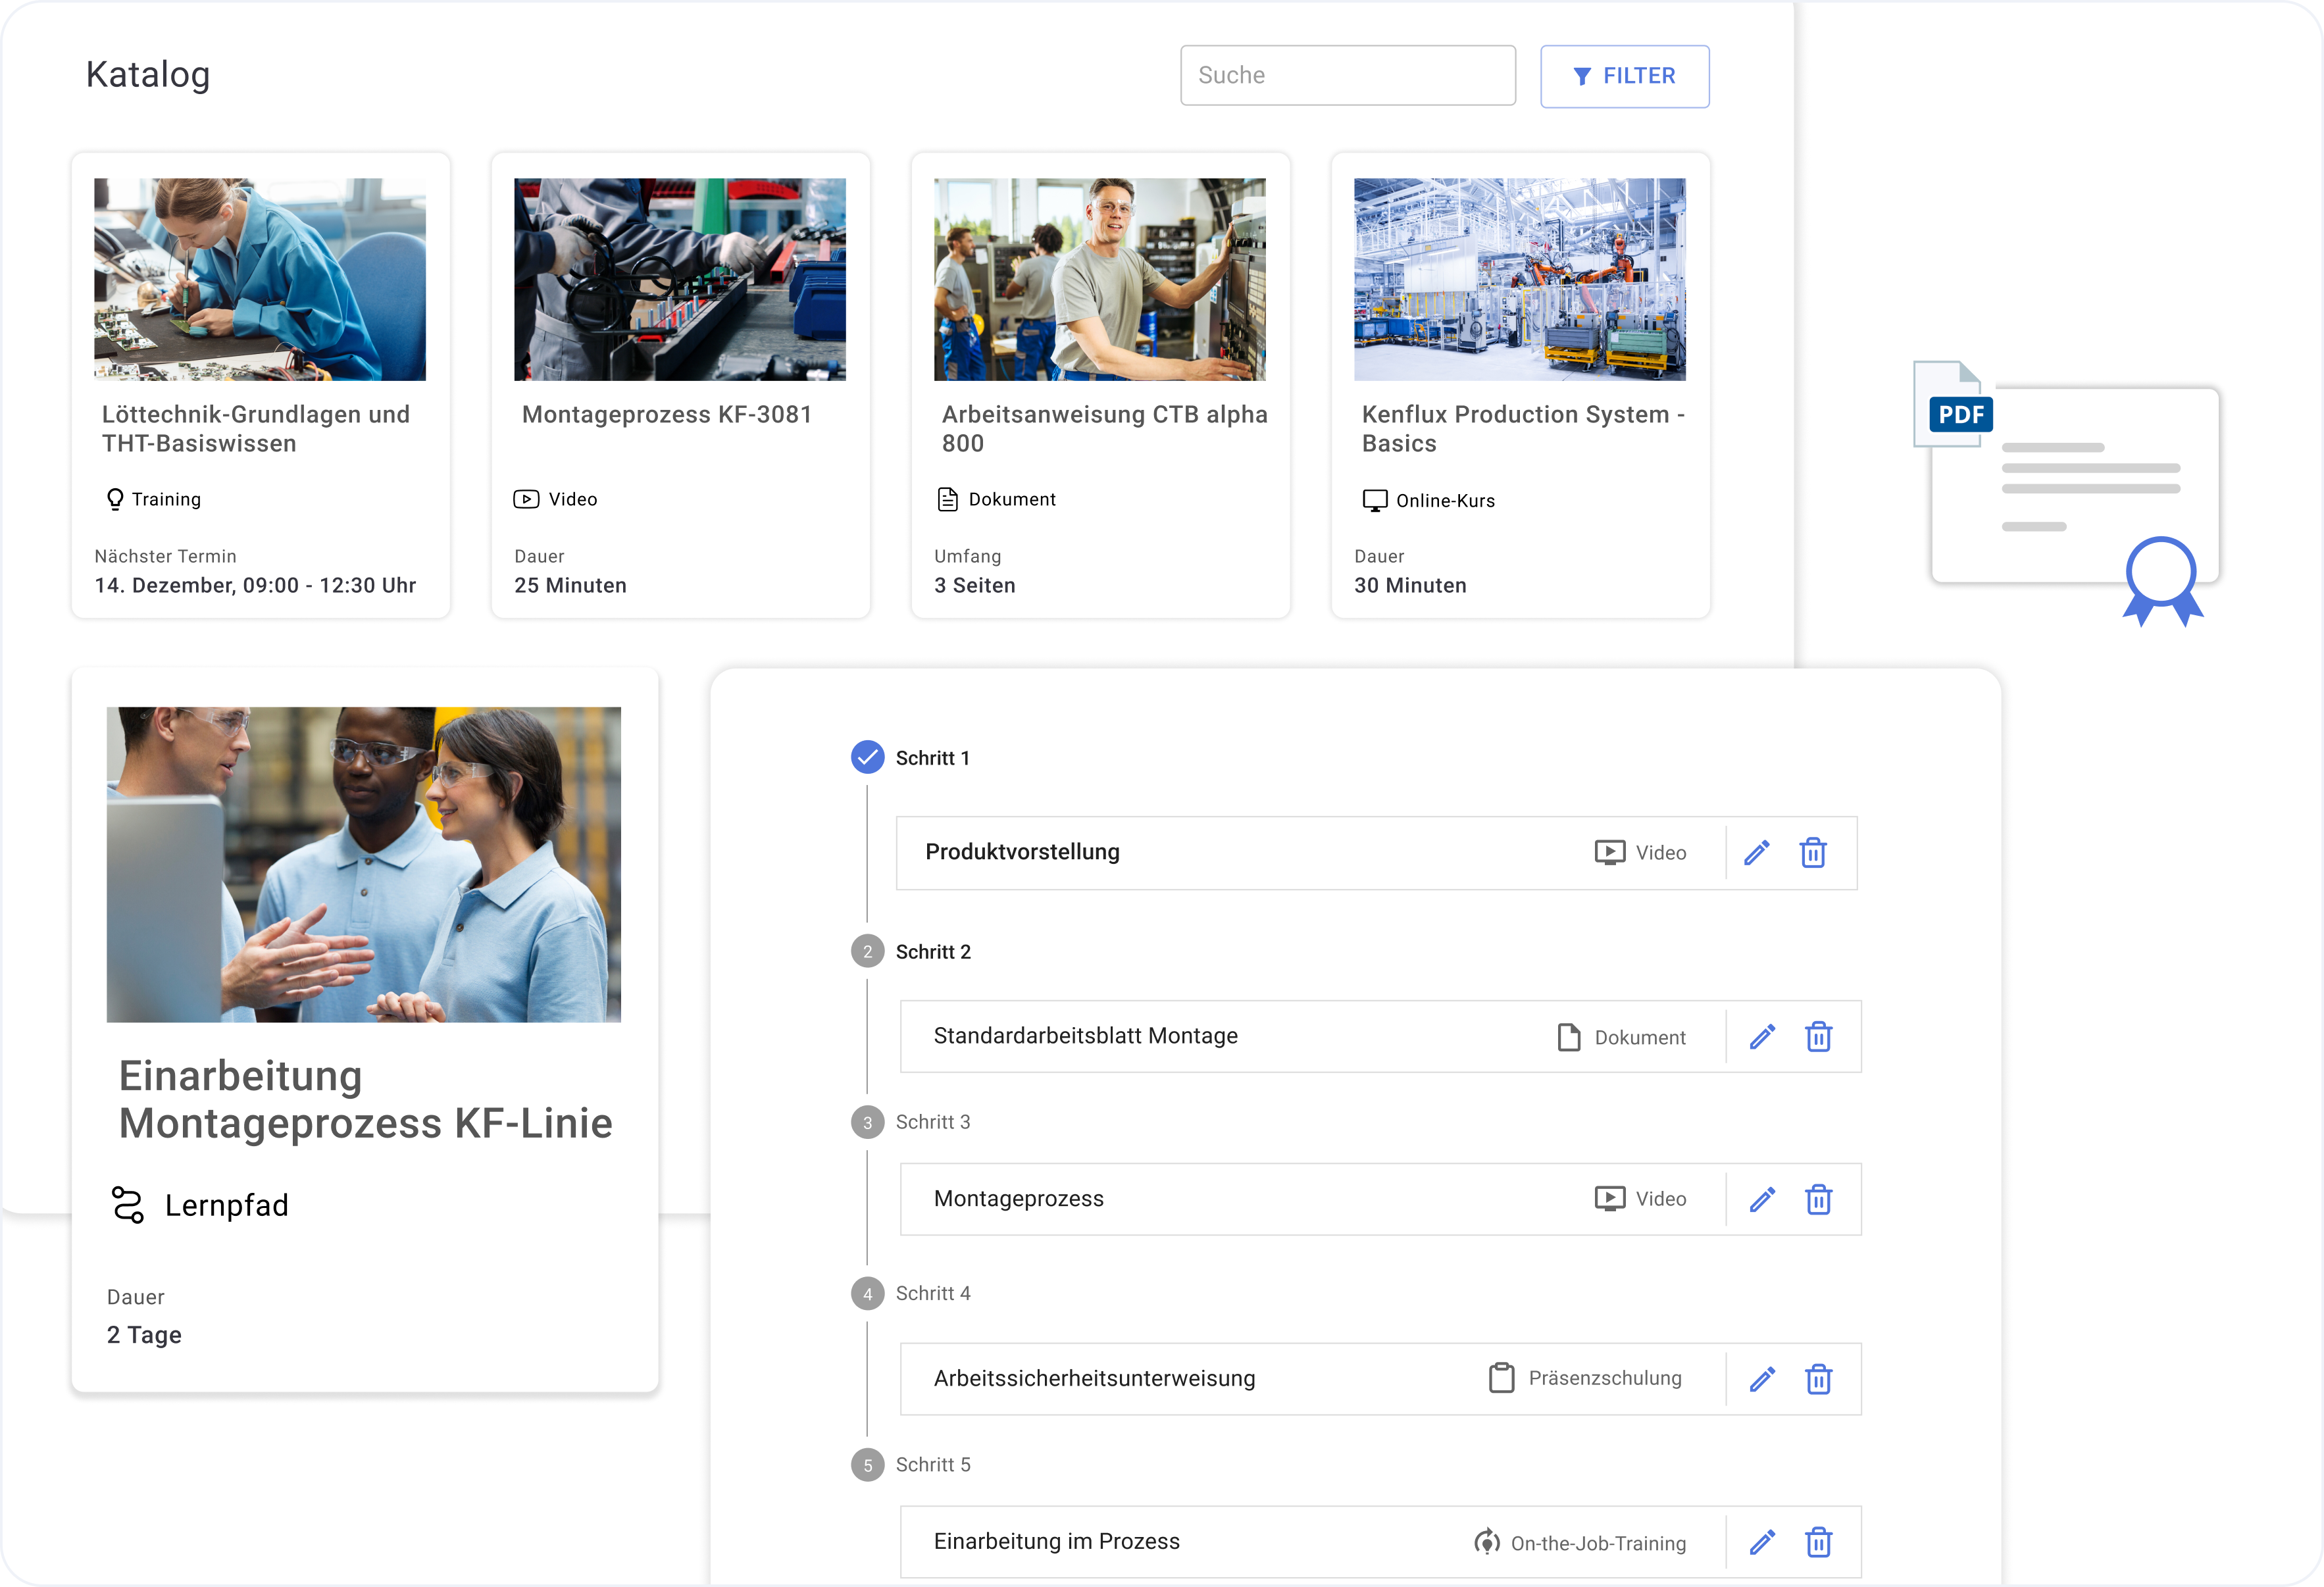Image resolution: width=2324 pixels, height=1587 pixels.
Task: Select the Schritt 2 step circle
Action: pos(867,952)
